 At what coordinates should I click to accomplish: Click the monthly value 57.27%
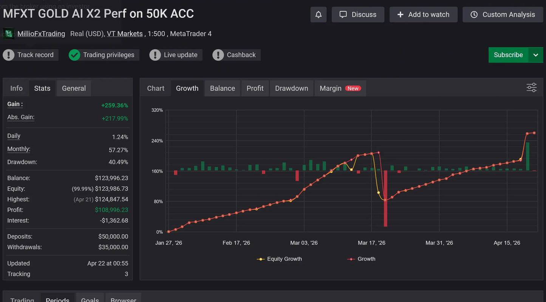118,150
